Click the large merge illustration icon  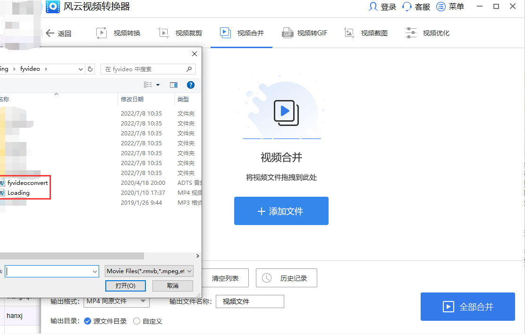286,113
